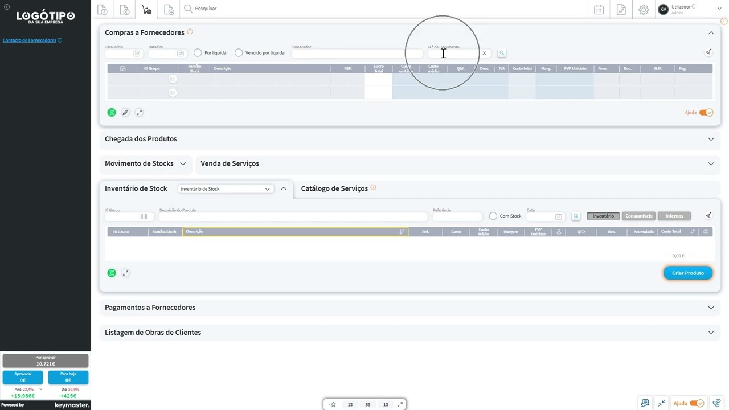Collapse the Compras a Fornecedores section

[711, 33]
